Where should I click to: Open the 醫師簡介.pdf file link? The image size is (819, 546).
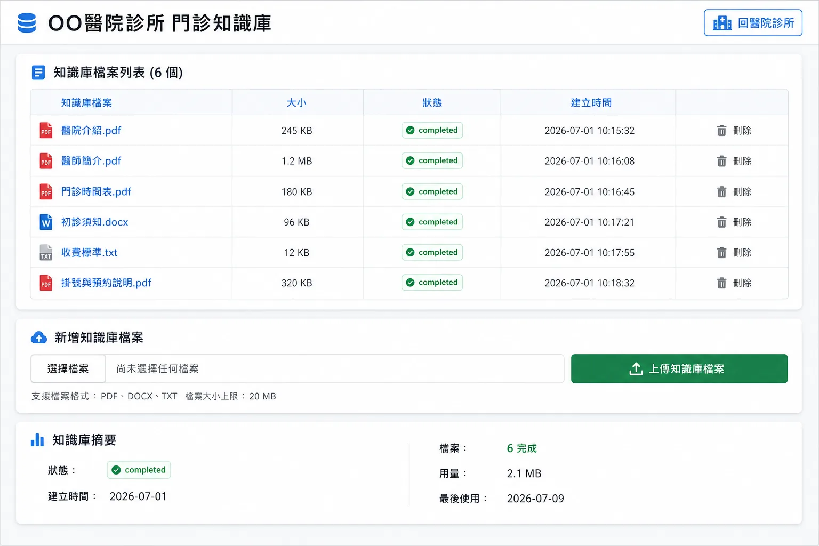(91, 161)
